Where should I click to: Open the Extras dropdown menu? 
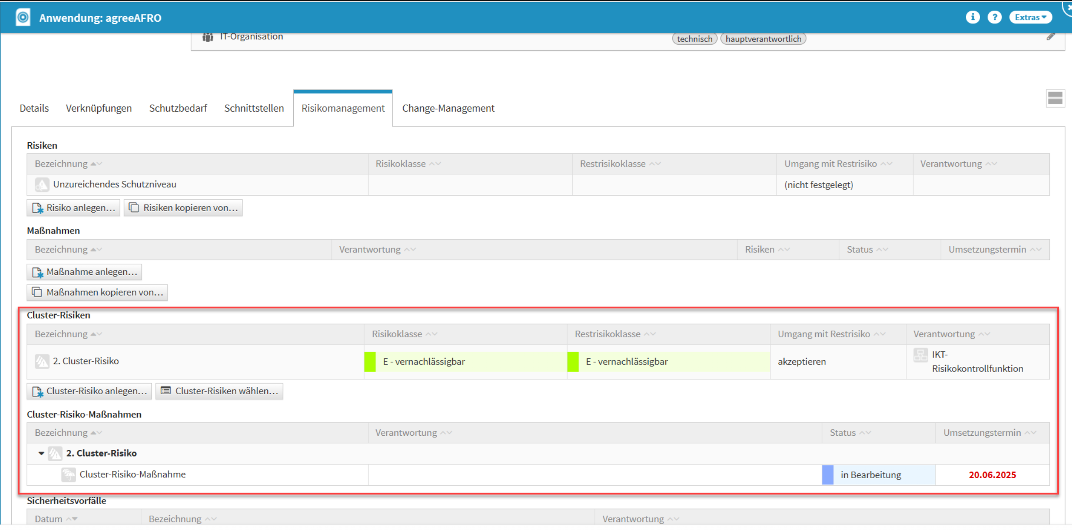pos(1030,17)
